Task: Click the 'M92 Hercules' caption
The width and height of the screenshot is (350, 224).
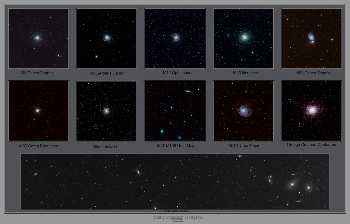Action: [x=105, y=146]
